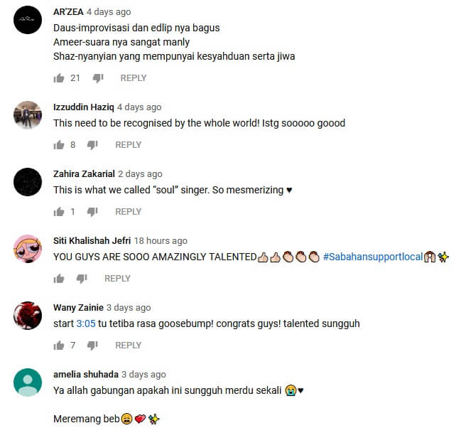Reply to Wany Zainie's comment
461x428 pixels.
[x=129, y=346]
